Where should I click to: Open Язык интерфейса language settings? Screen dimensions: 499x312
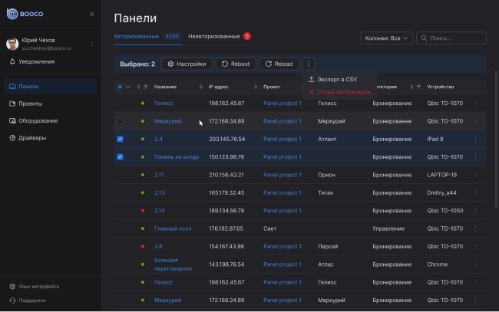pyautogui.click(x=40, y=287)
